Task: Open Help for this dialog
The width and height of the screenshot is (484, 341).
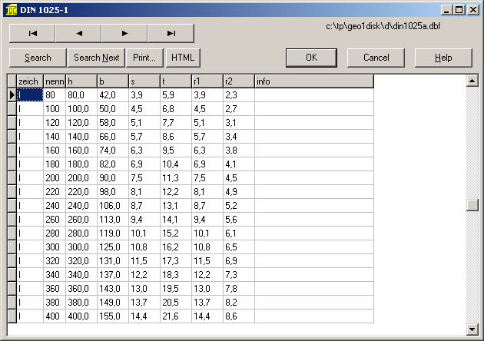Action: (443, 58)
